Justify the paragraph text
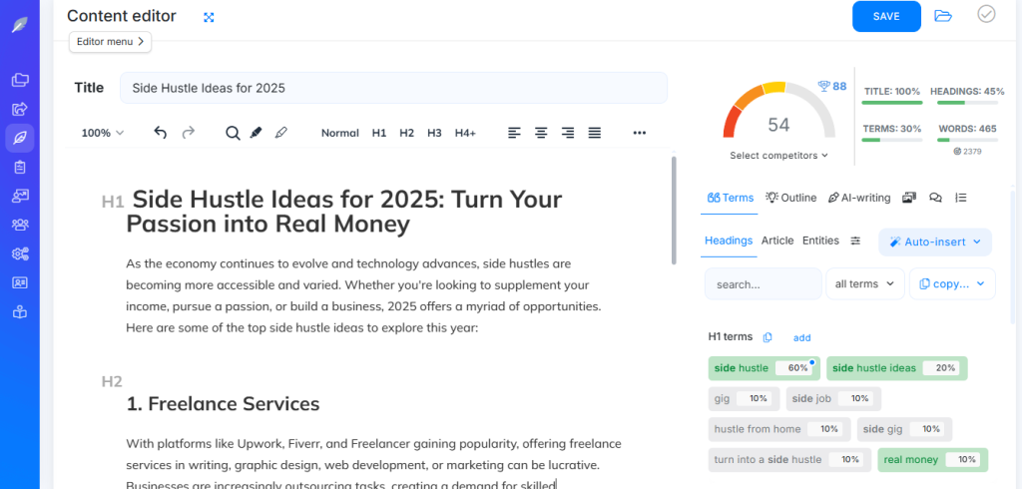 tap(595, 133)
